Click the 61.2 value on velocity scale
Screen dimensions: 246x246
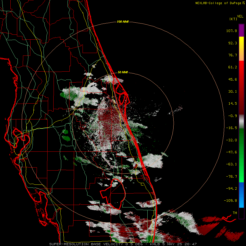pos(233,67)
